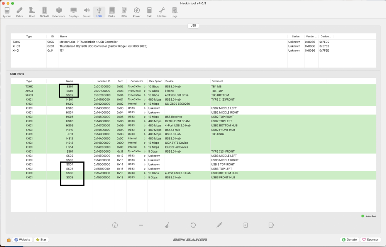The width and height of the screenshot is (386, 247).
Task: Open the Calc toolbar section
Action: (x=149, y=12)
